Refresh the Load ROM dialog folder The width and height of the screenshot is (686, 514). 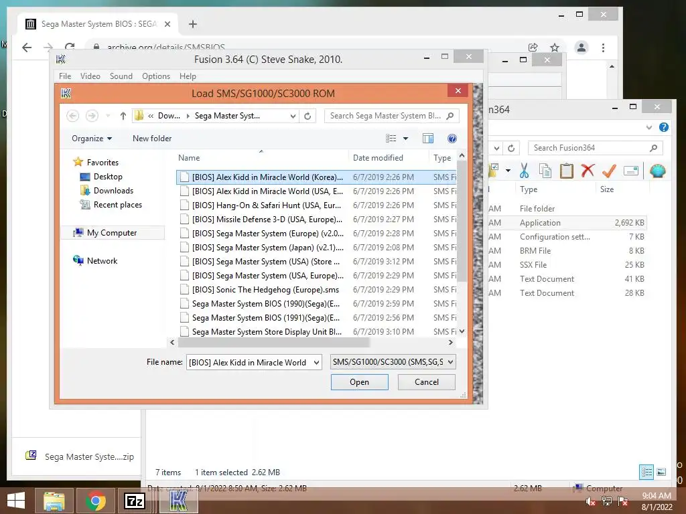[307, 116]
